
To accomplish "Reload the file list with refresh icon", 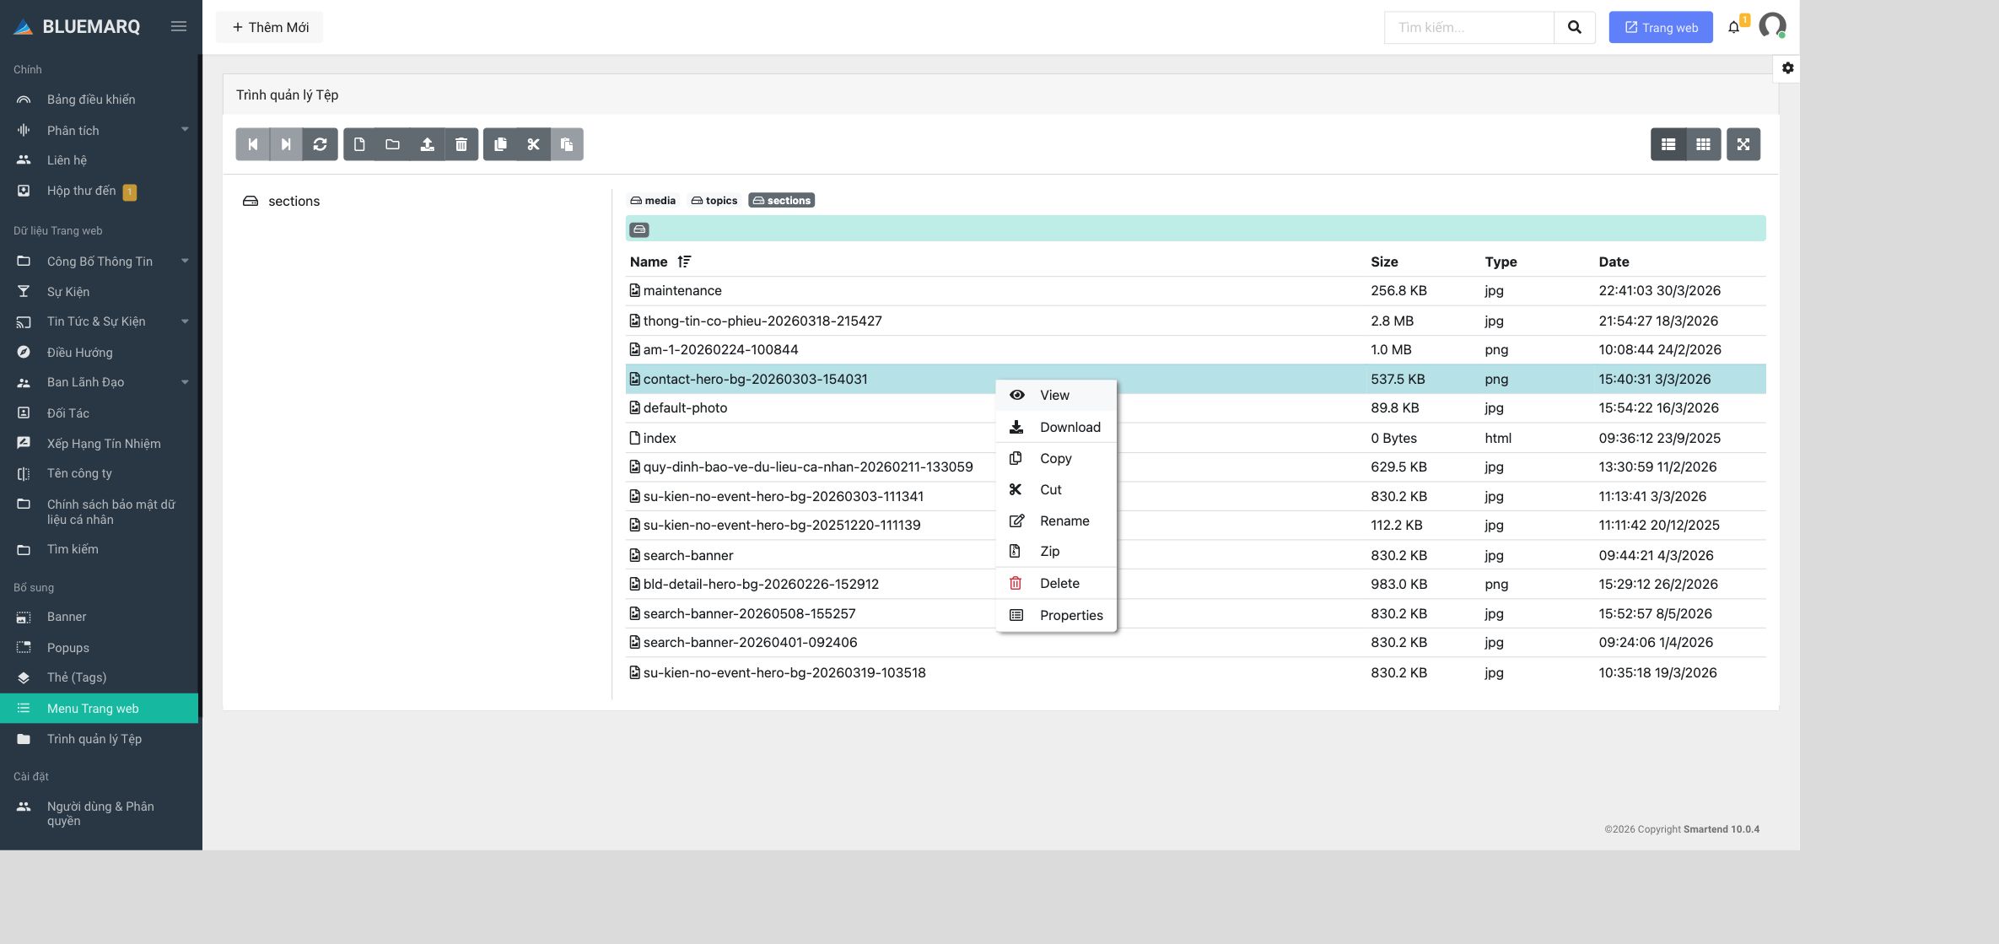I will point(321,144).
